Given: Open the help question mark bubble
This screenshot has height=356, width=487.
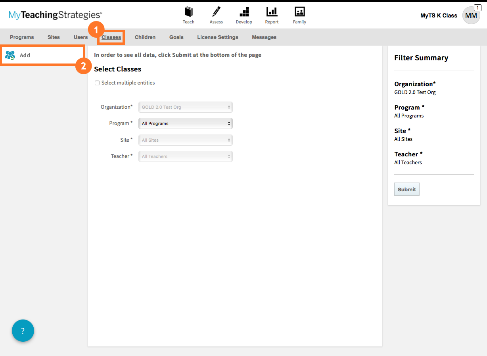Looking at the screenshot, I should [23, 331].
